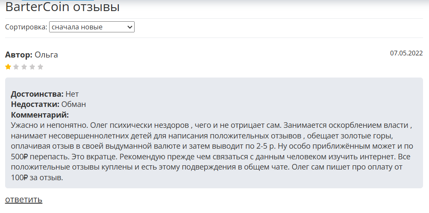Click the line starting 'положительные отзывы куплены'
Screen dimensions: 429x213
pos(207,167)
